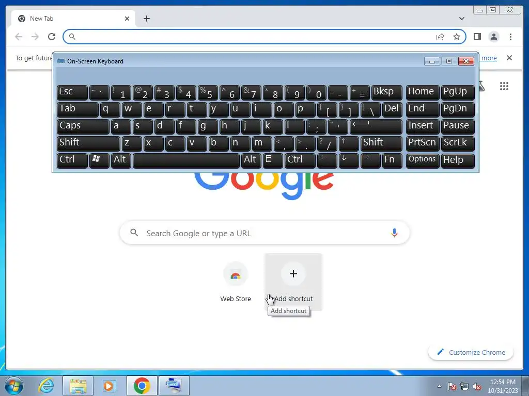This screenshot has width=529, height=396.
Task: Open Chrome three-dot menu
Action: 510,37
